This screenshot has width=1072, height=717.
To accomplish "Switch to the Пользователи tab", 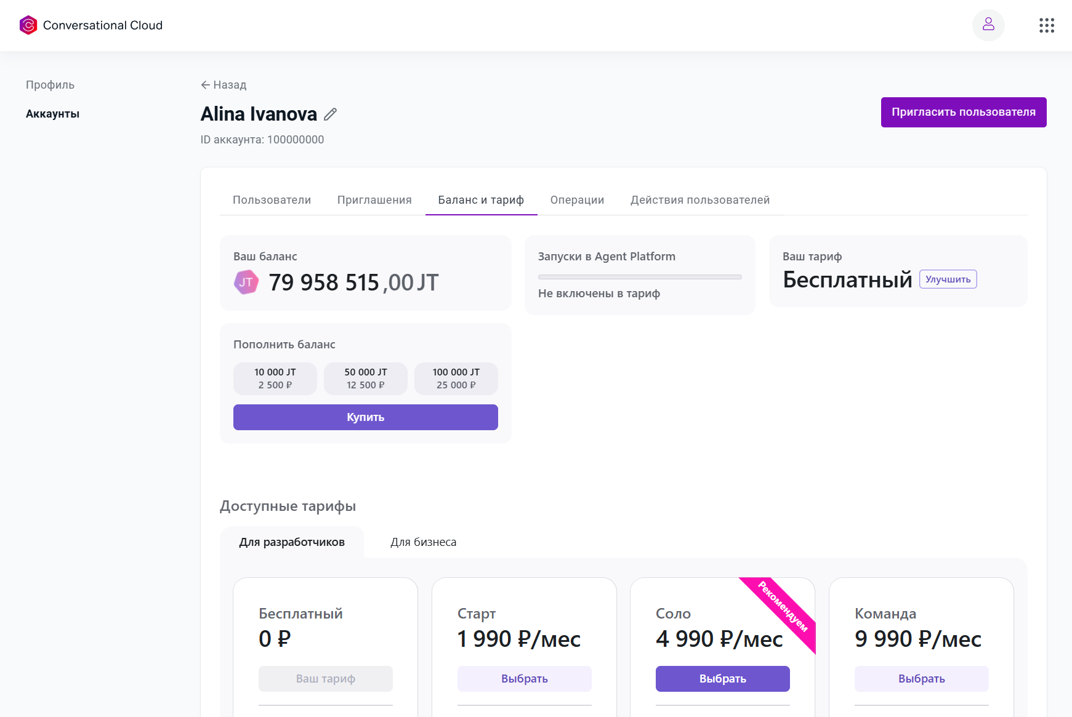I will 272,200.
